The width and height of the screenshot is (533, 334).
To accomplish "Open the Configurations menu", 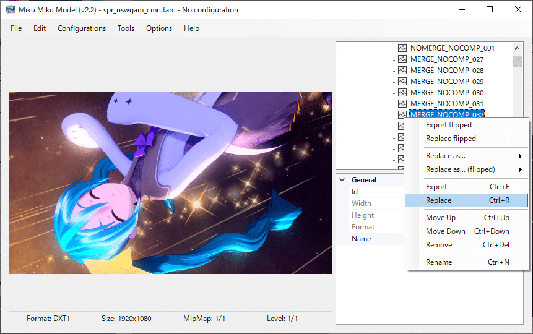I will [82, 28].
